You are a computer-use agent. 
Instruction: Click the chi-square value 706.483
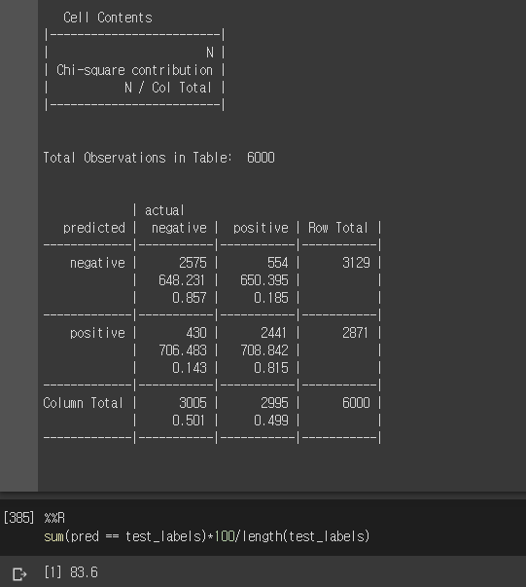pyautogui.click(x=183, y=350)
